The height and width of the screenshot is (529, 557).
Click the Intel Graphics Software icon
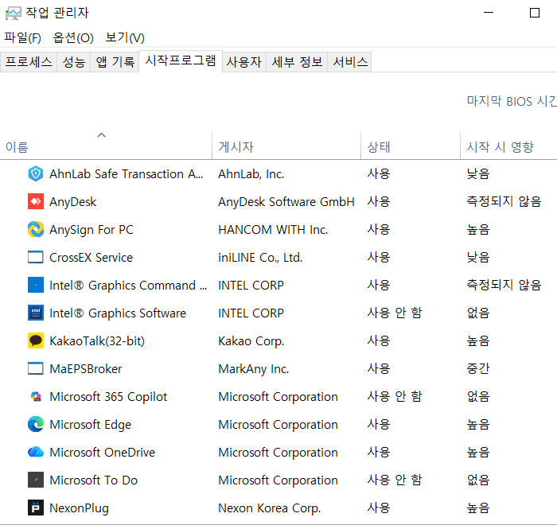pos(36,313)
